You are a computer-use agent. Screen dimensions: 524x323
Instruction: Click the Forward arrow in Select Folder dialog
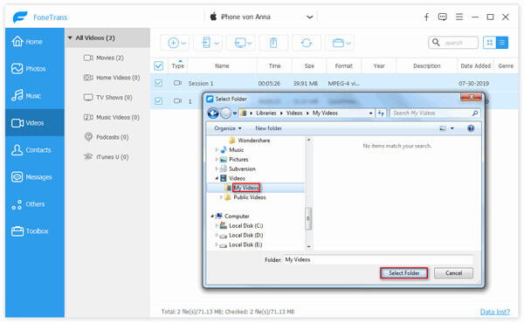pos(226,113)
